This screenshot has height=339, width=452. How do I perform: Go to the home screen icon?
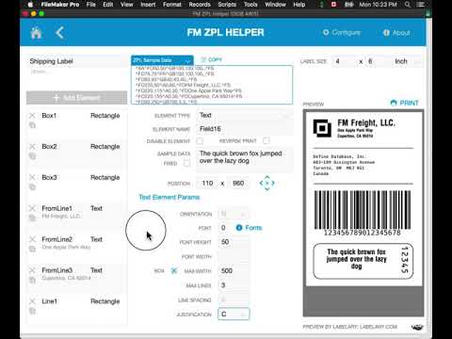pos(36,33)
